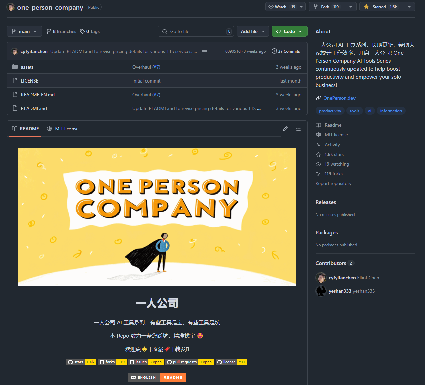Open the green Code dropdown
This screenshot has height=385, width=425.
click(x=289, y=31)
